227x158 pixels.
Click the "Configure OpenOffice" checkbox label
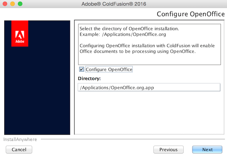[x=109, y=69]
